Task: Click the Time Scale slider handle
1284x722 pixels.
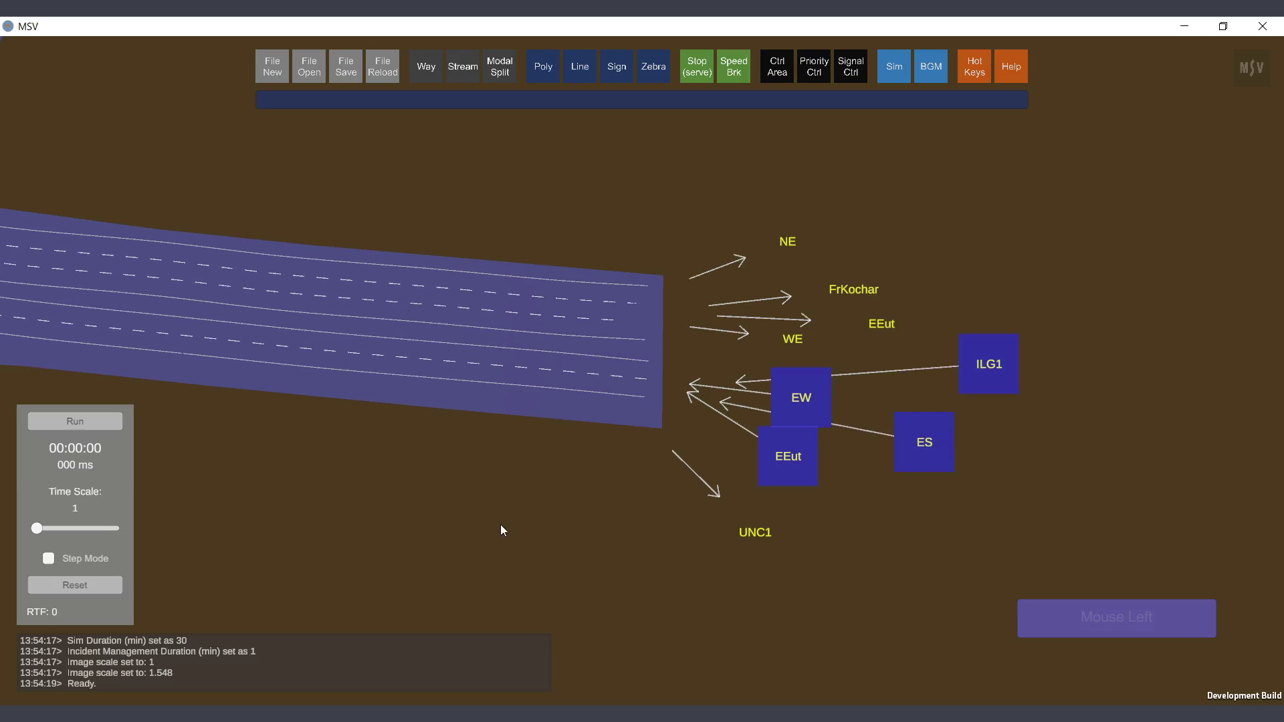Action: (x=37, y=528)
